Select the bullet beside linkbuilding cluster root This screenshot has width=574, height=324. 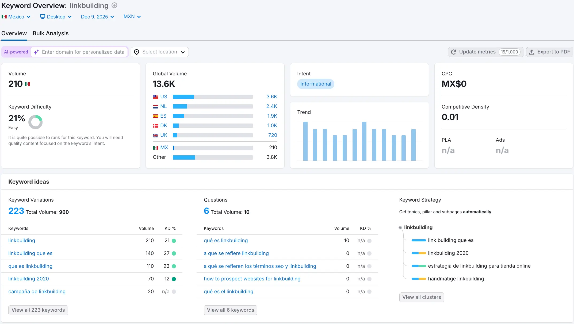400,227
